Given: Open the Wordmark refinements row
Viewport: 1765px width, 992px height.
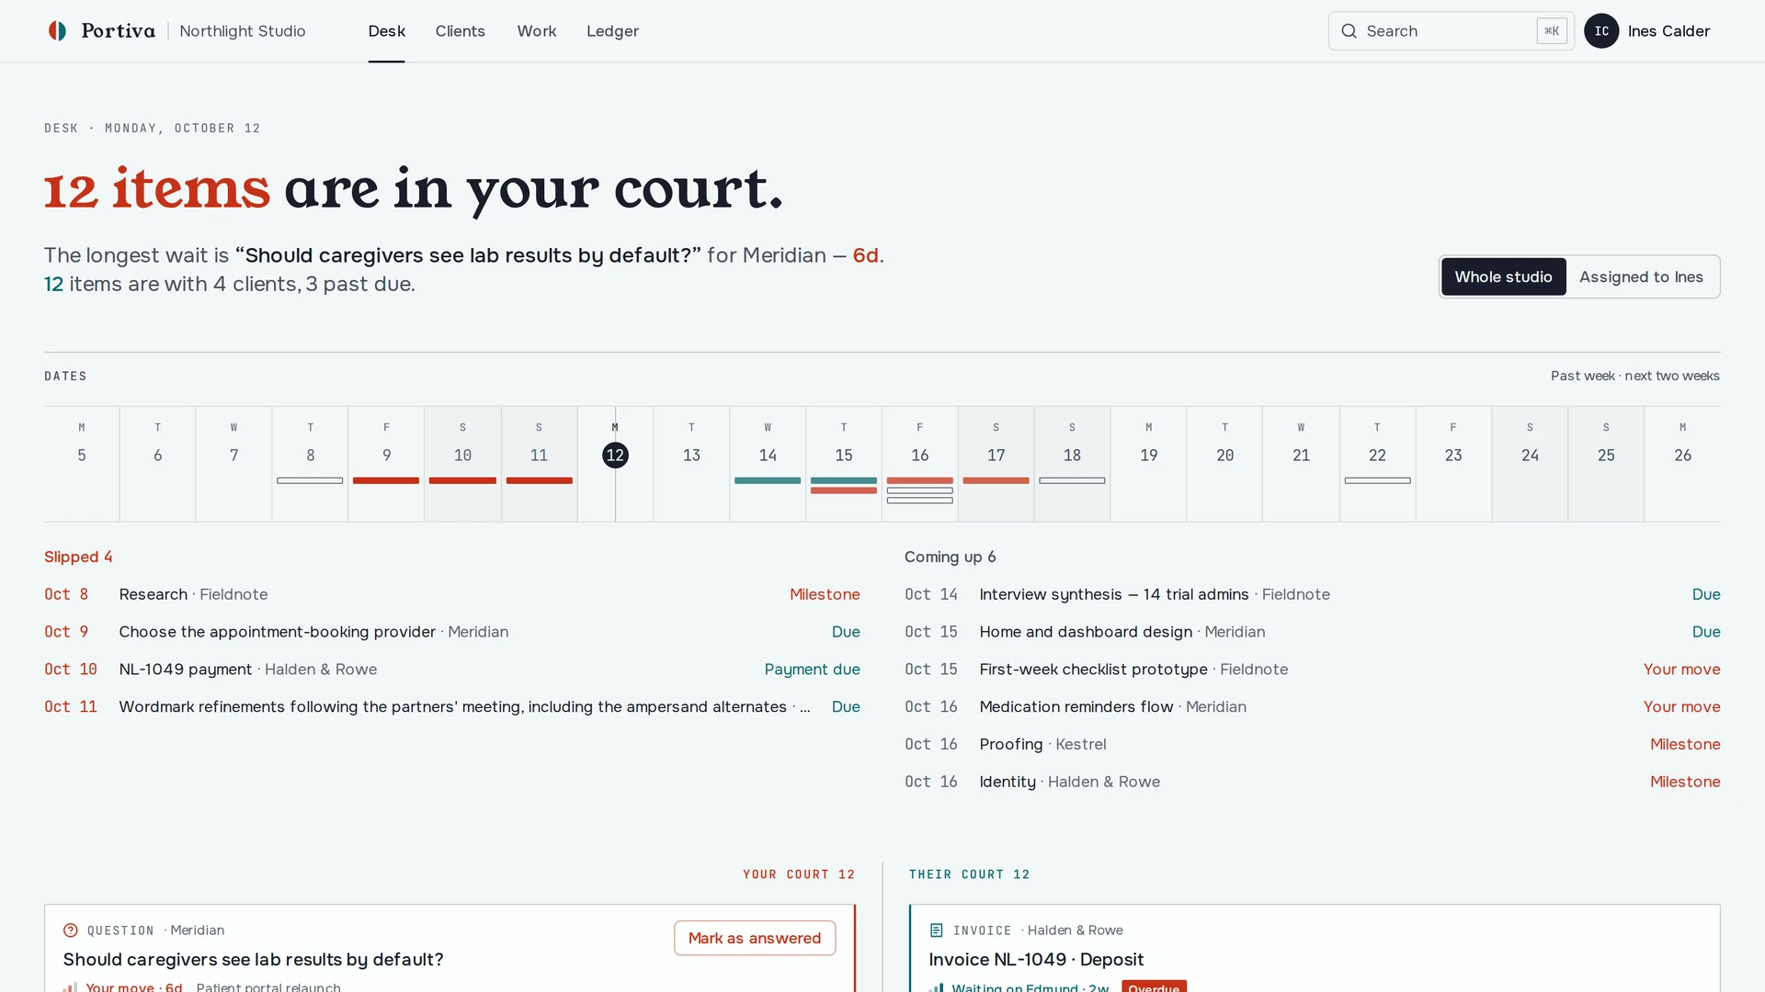Looking at the screenshot, I should [452, 706].
